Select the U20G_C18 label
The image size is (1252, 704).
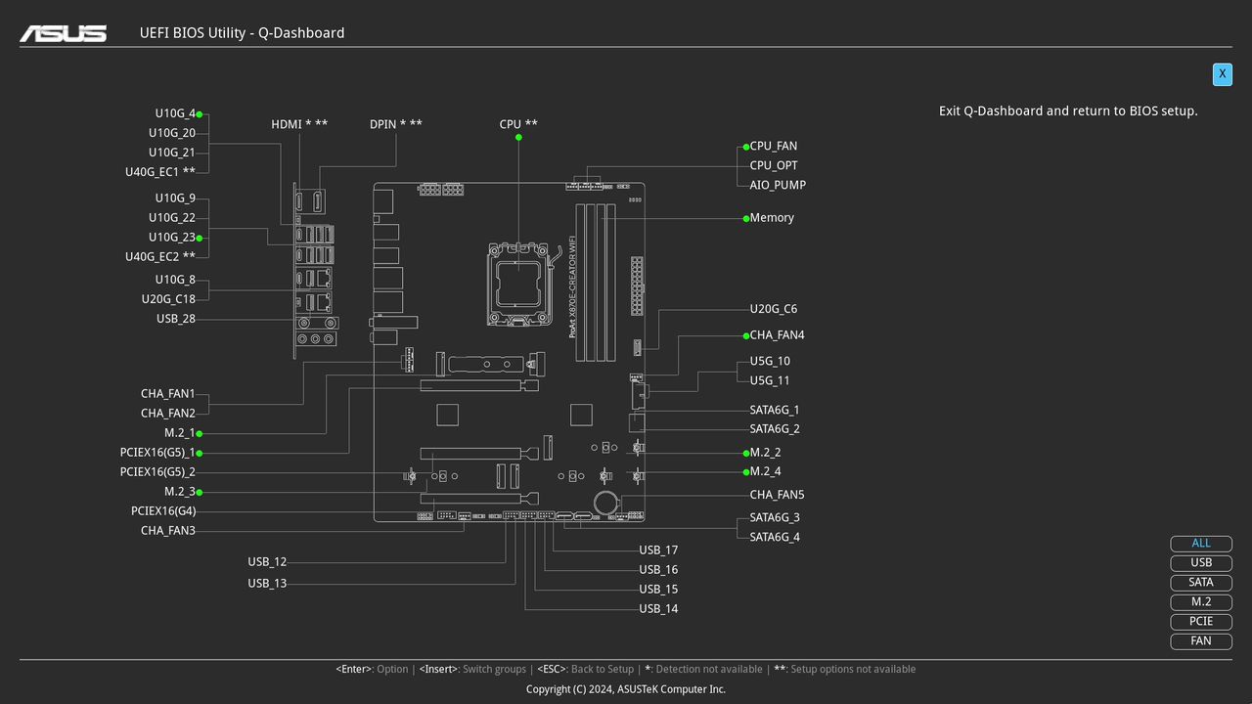pyautogui.click(x=168, y=299)
